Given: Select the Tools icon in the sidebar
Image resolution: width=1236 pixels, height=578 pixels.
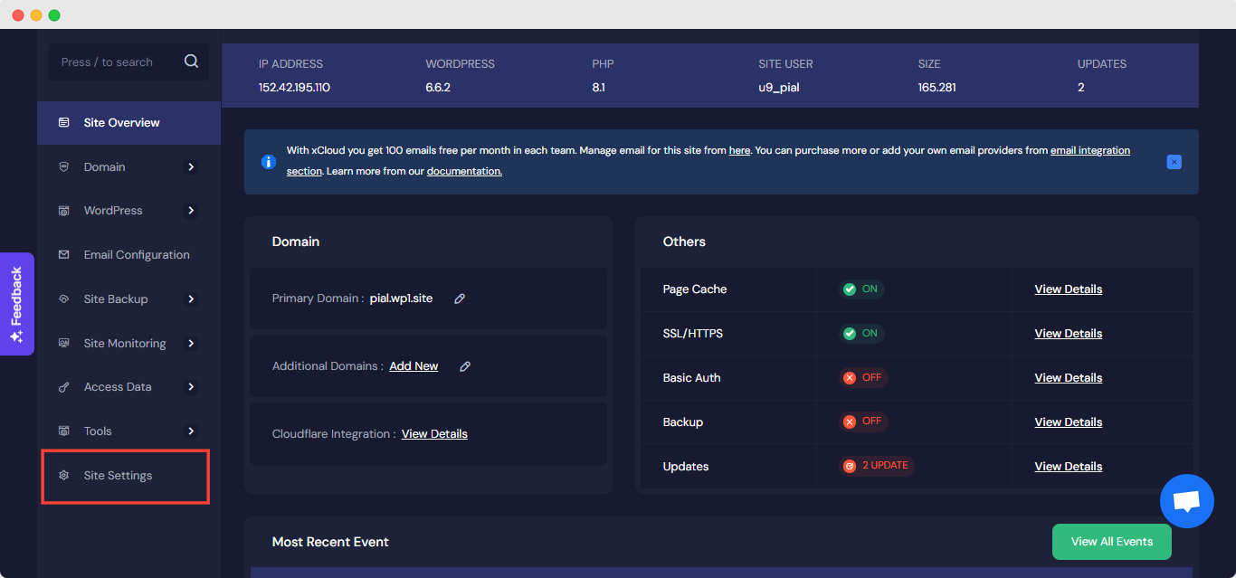Looking at the screenshot, I should (x=63, y=431).
